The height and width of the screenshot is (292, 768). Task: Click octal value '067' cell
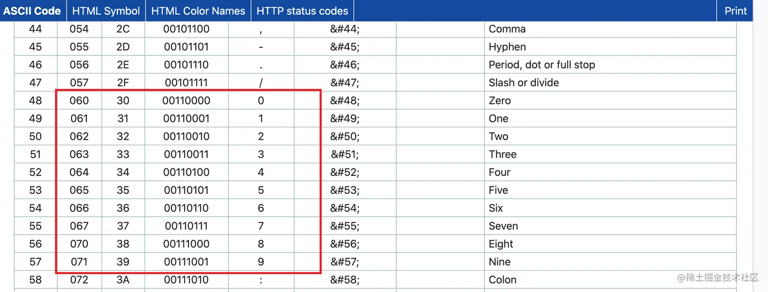(79, 226)
